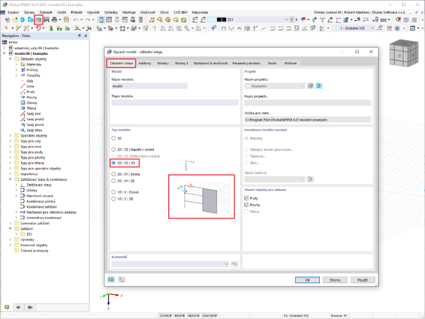Open the ZS1 load case dropdown

coord(286,20)
